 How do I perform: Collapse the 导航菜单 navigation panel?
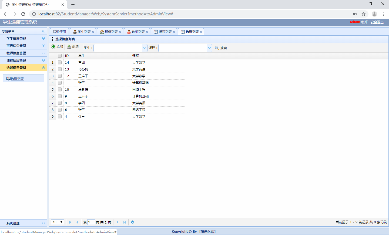tap(43, 31)
